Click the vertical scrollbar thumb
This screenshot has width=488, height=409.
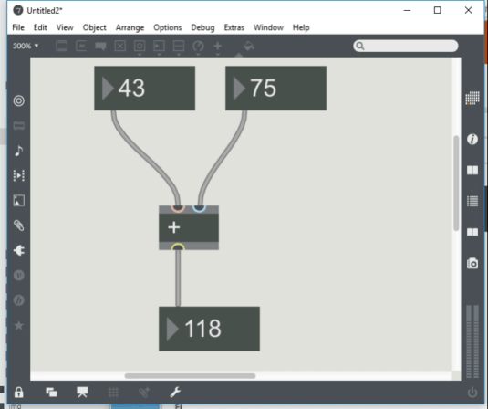(x=456, y=184)
